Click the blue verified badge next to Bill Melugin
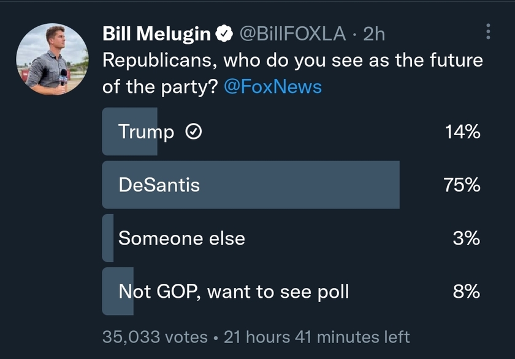The image size is (515, 359). 224,34
